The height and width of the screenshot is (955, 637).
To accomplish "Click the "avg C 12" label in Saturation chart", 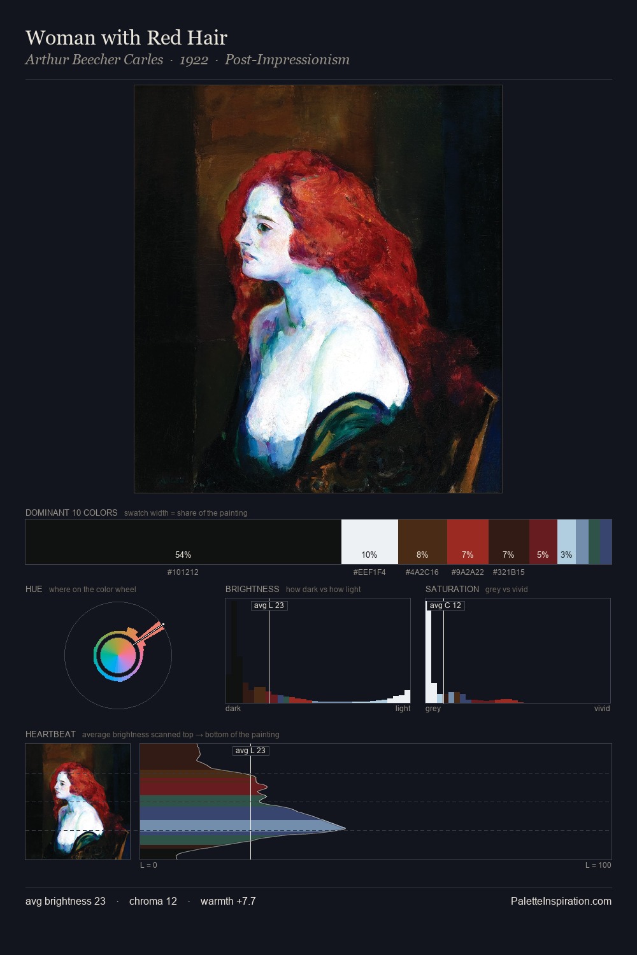I will point(446,605).
